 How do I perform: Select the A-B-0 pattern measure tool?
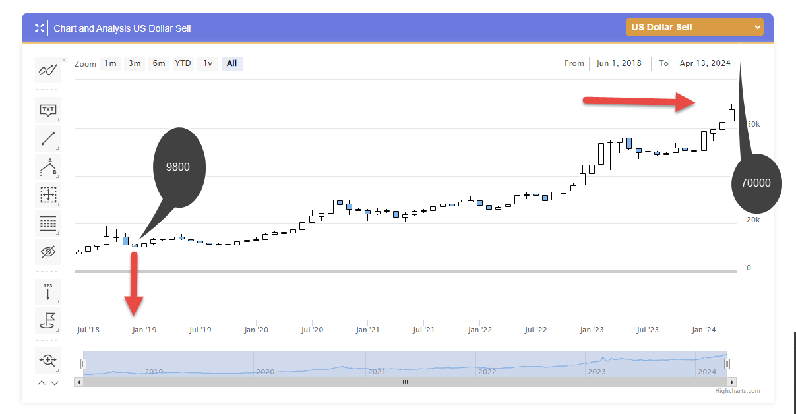point(47,167)
